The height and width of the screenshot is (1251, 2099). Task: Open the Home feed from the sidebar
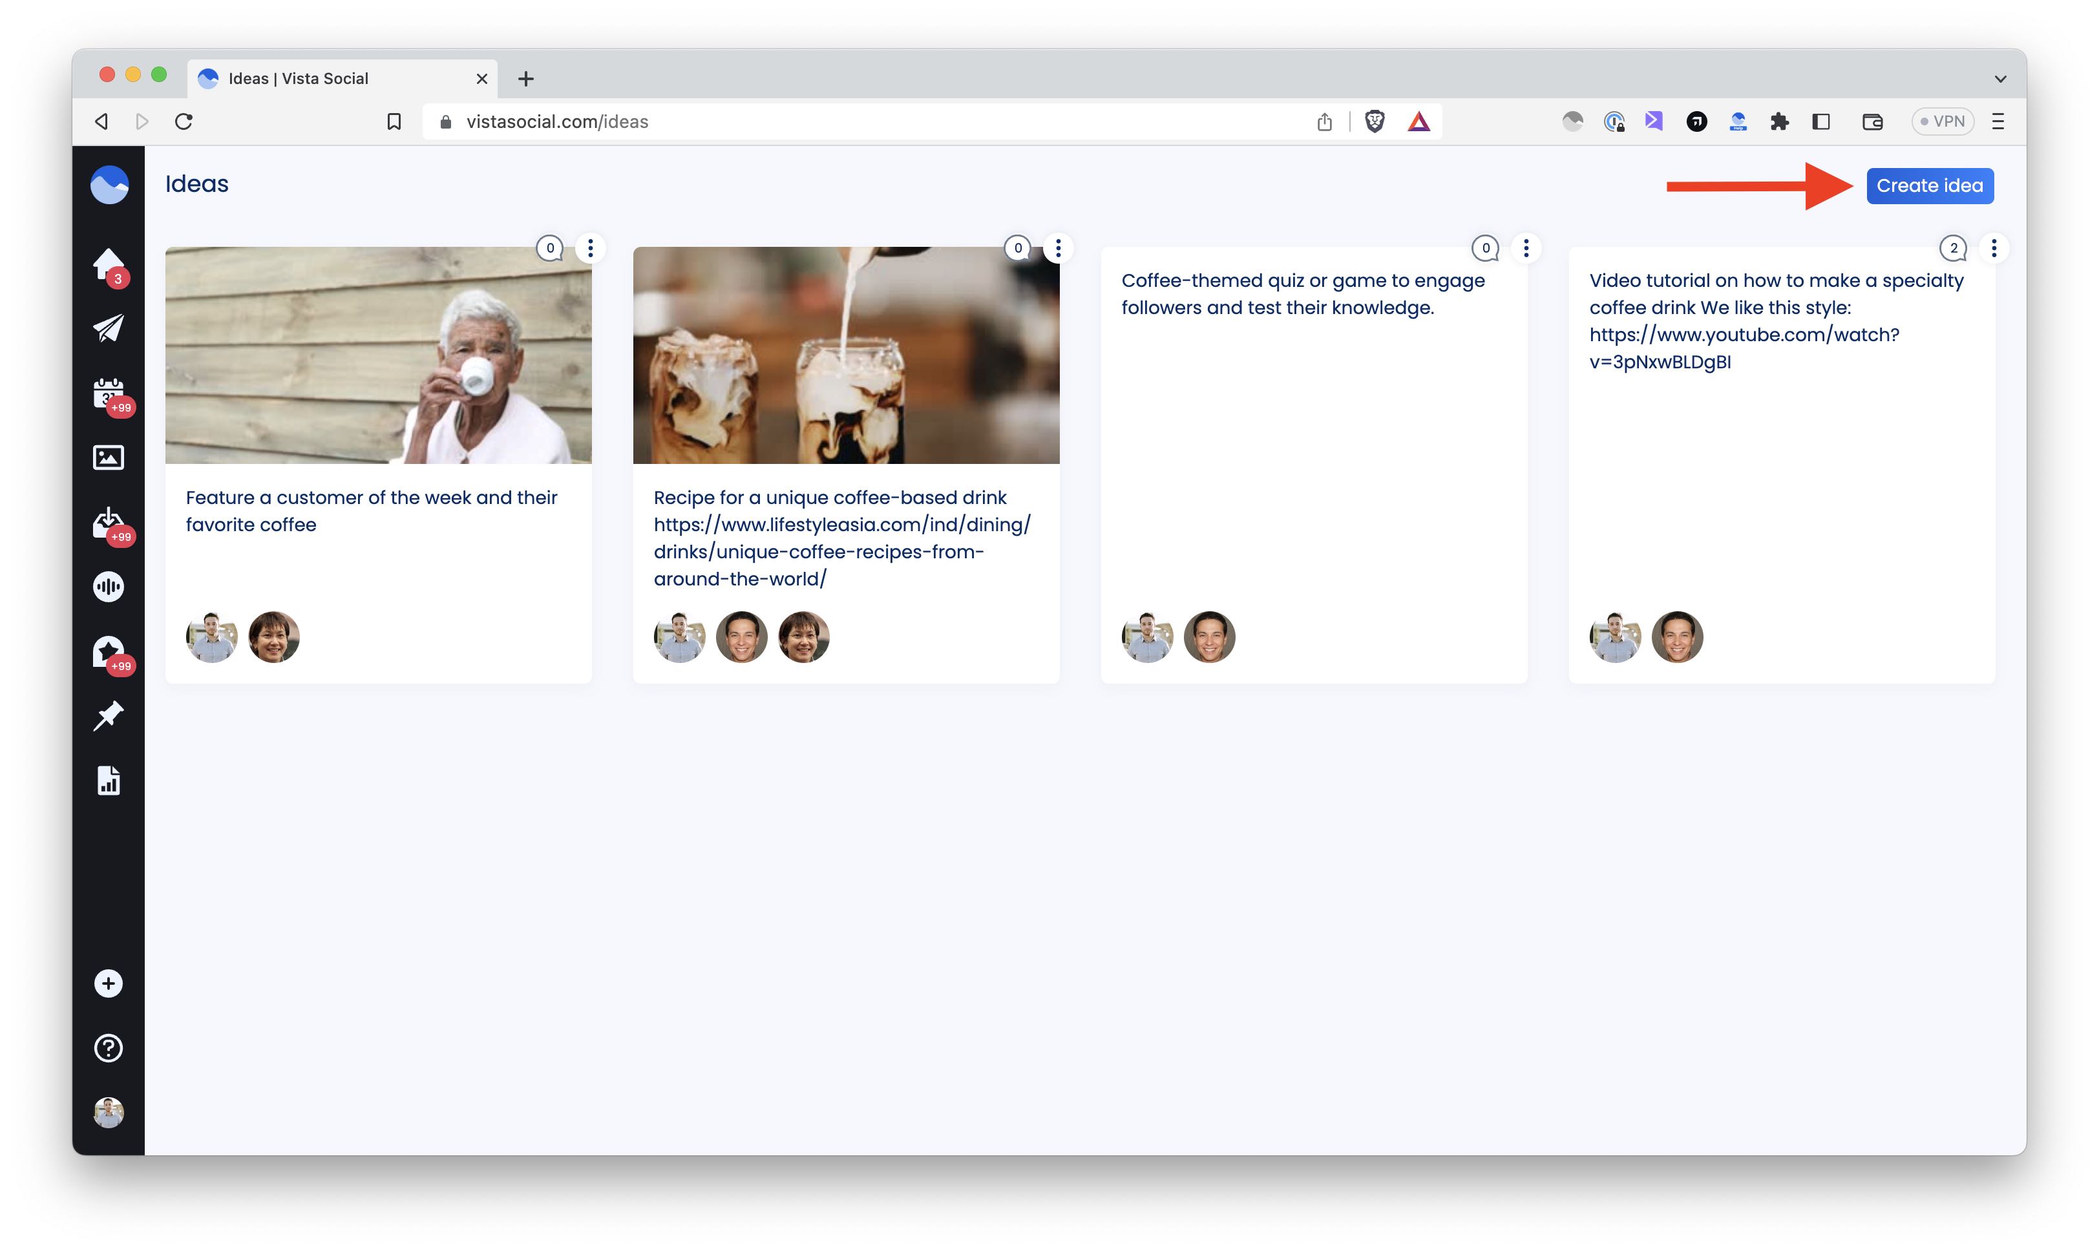pos(108,263)
